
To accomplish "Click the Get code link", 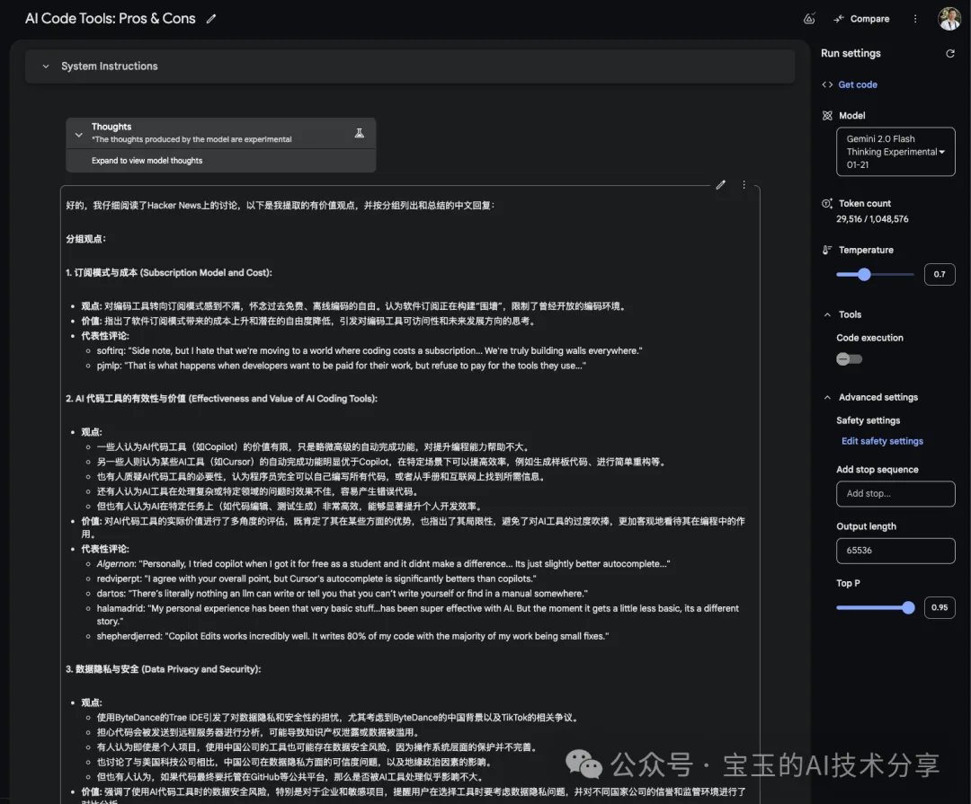I will [857, 84].
